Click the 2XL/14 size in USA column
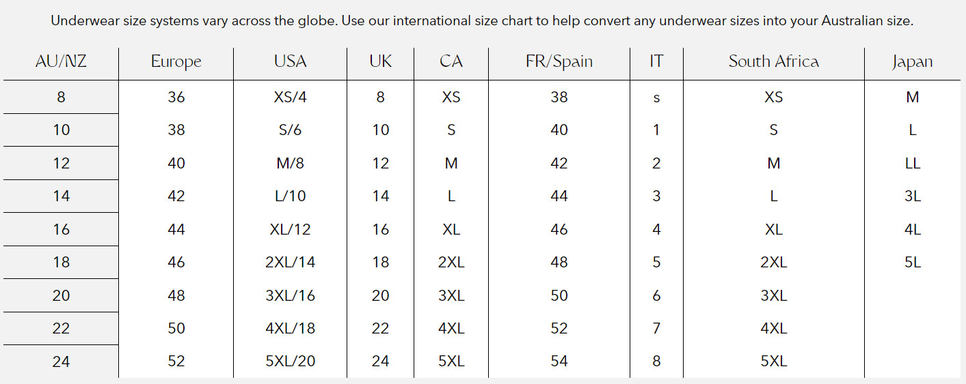The width and height of the screenshot is (966, 384). pyautogui.click(x=290, y=262)
